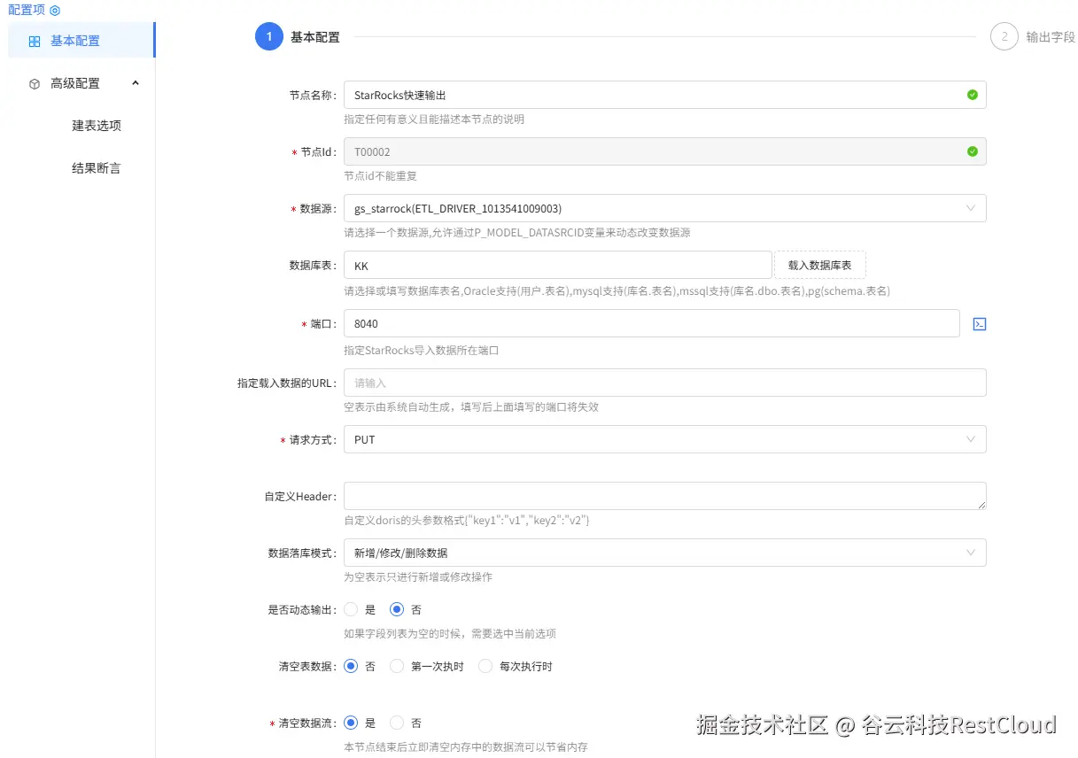Viewport: 1078px width, 758px height.
Task: Select 否 for 是否动态输出
Action: (x=397, y=609)
